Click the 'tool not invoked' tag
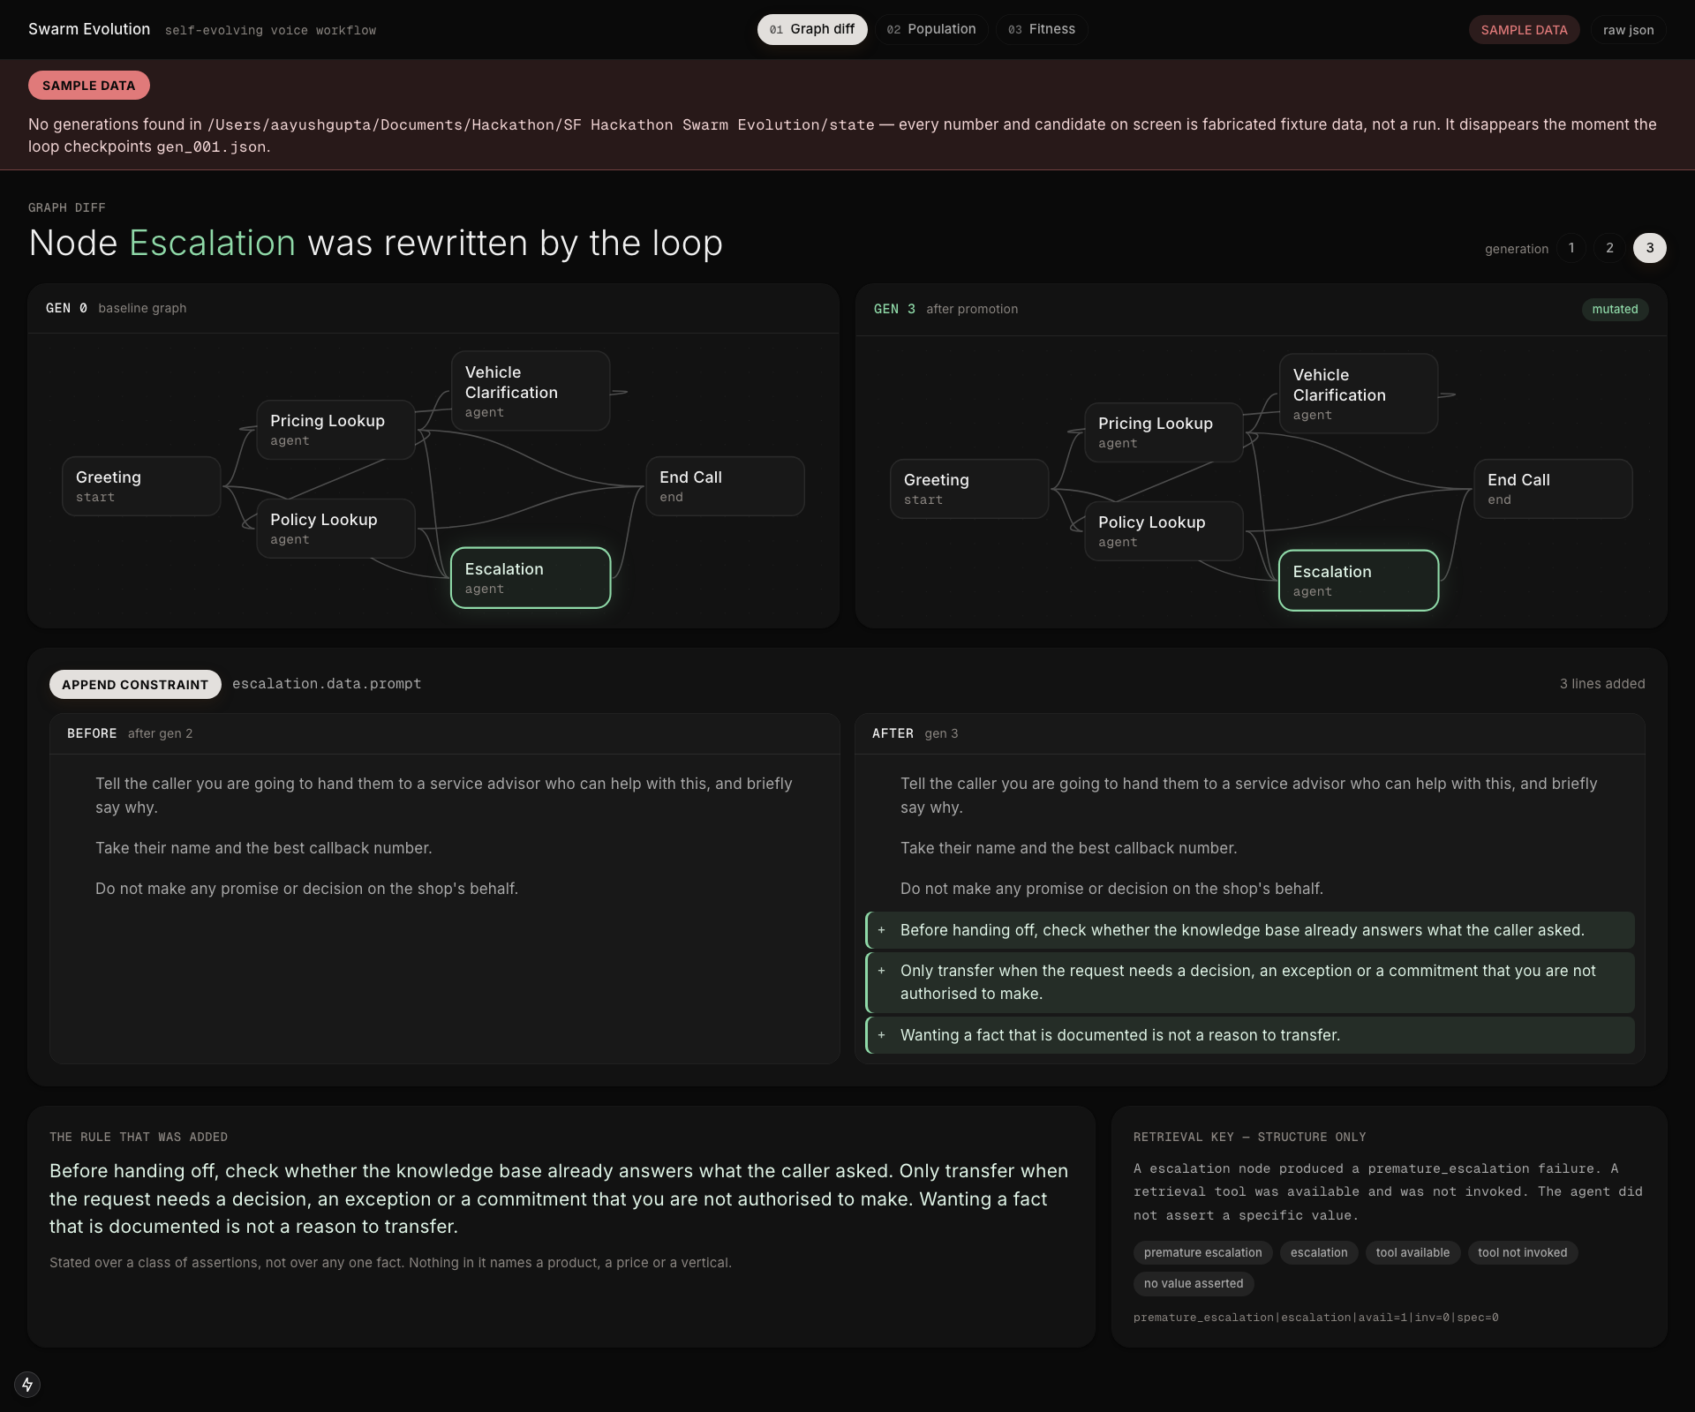 pos(1522,1253)
